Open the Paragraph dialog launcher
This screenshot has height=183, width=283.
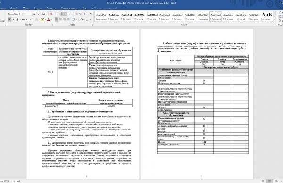pos(92,25)
